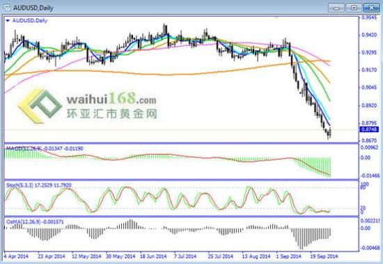
Task: Click the 0.9295 price axis value
Action: tap(369, 52)
